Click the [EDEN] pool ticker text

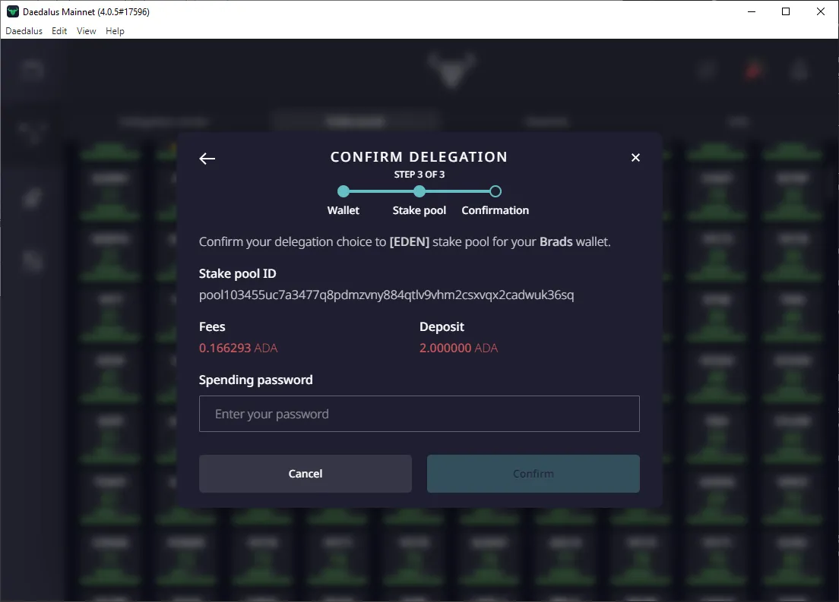click(410, 241)
